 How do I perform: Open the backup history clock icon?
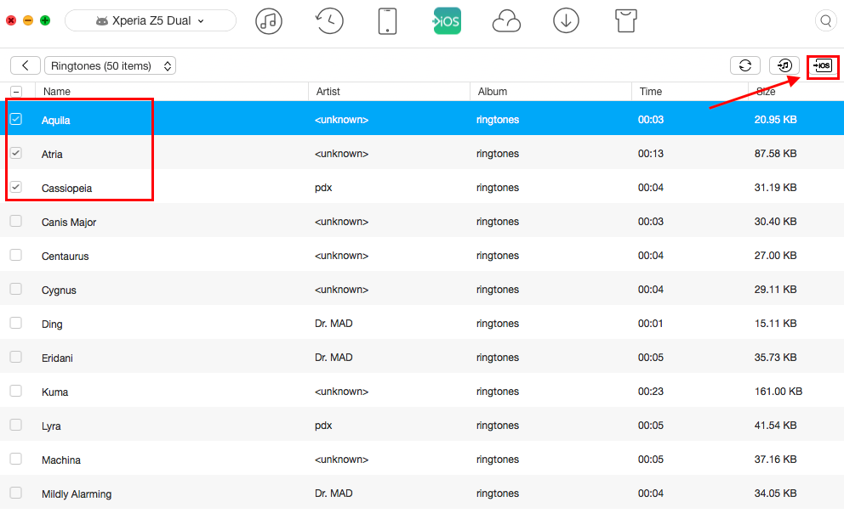[329, 21]
